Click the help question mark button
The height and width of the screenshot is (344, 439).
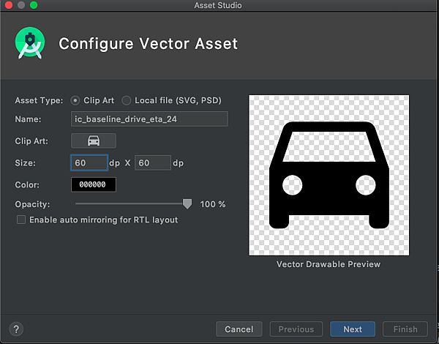pos(16,329)
